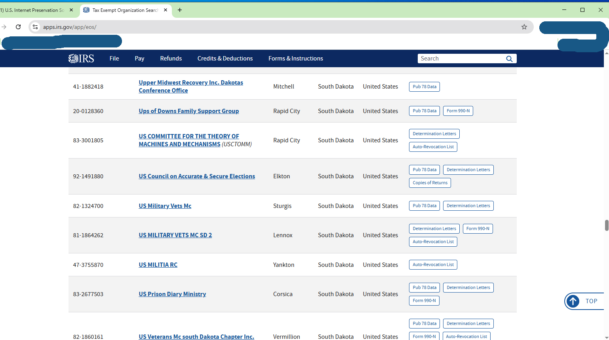Open US Military Vets Mc link
Image resolution: width=609 pixels, height=340 pixels.
tap(165, 206)
